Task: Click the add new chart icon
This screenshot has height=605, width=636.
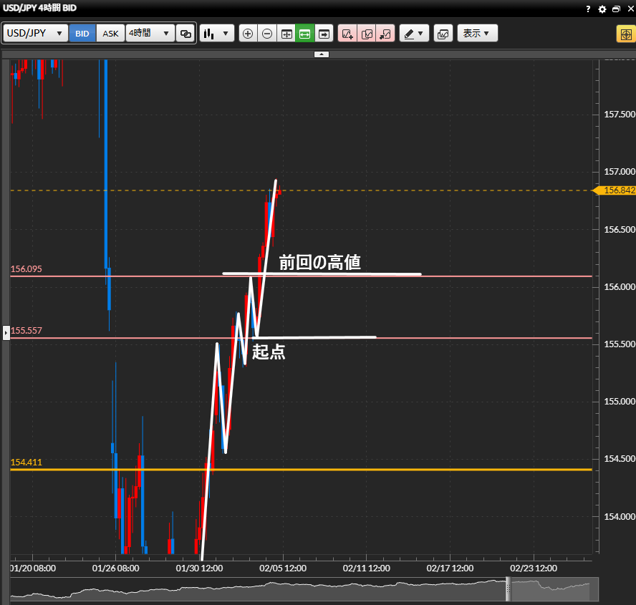Action: coord(348,34)
